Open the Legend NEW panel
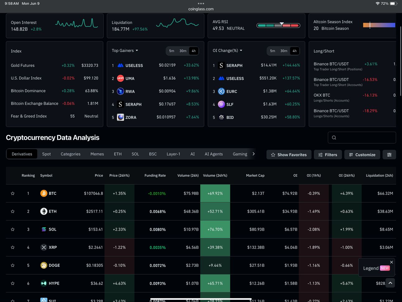This screenshot has width=402, height=302. (376, 268)
